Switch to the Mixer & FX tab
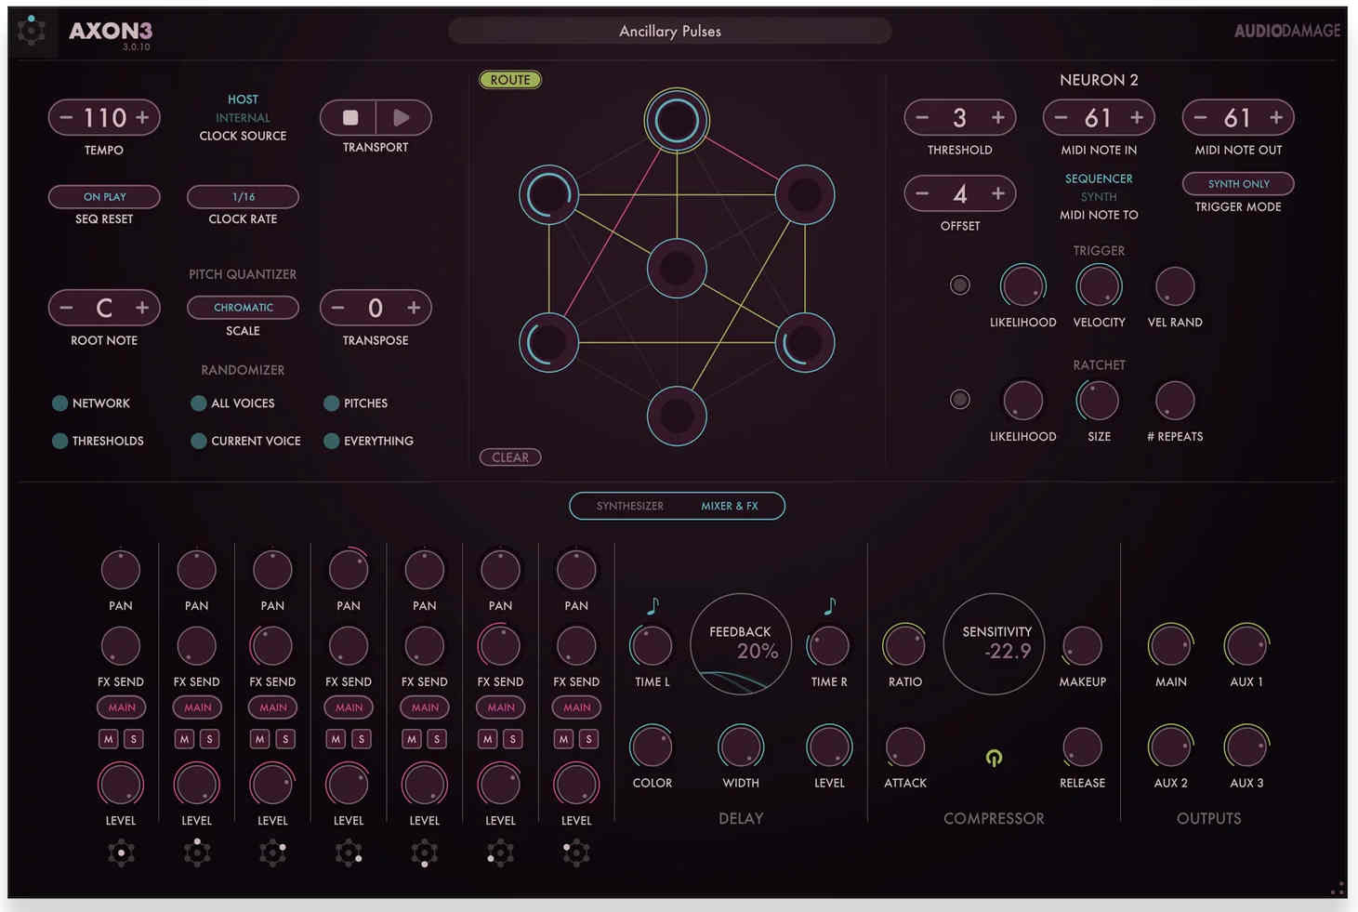The image size is (1358, 912). point(729,507)
